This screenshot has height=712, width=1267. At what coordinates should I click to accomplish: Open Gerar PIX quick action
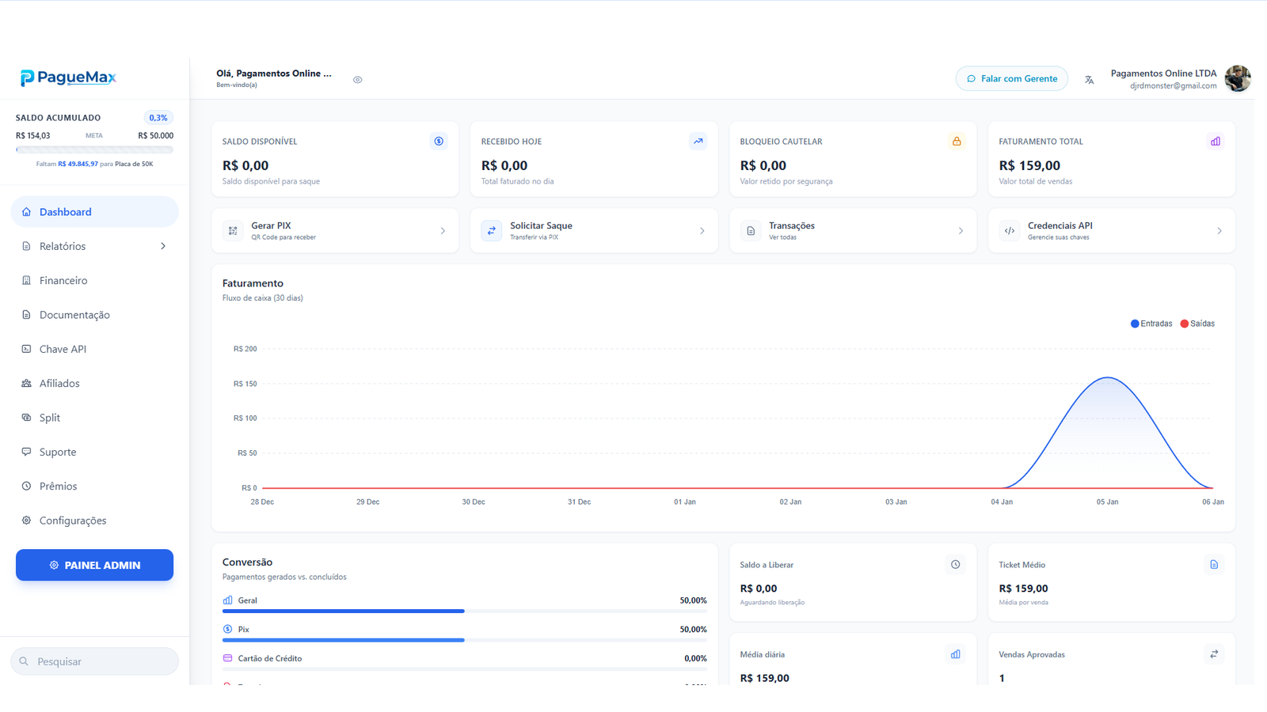(335, 231)
